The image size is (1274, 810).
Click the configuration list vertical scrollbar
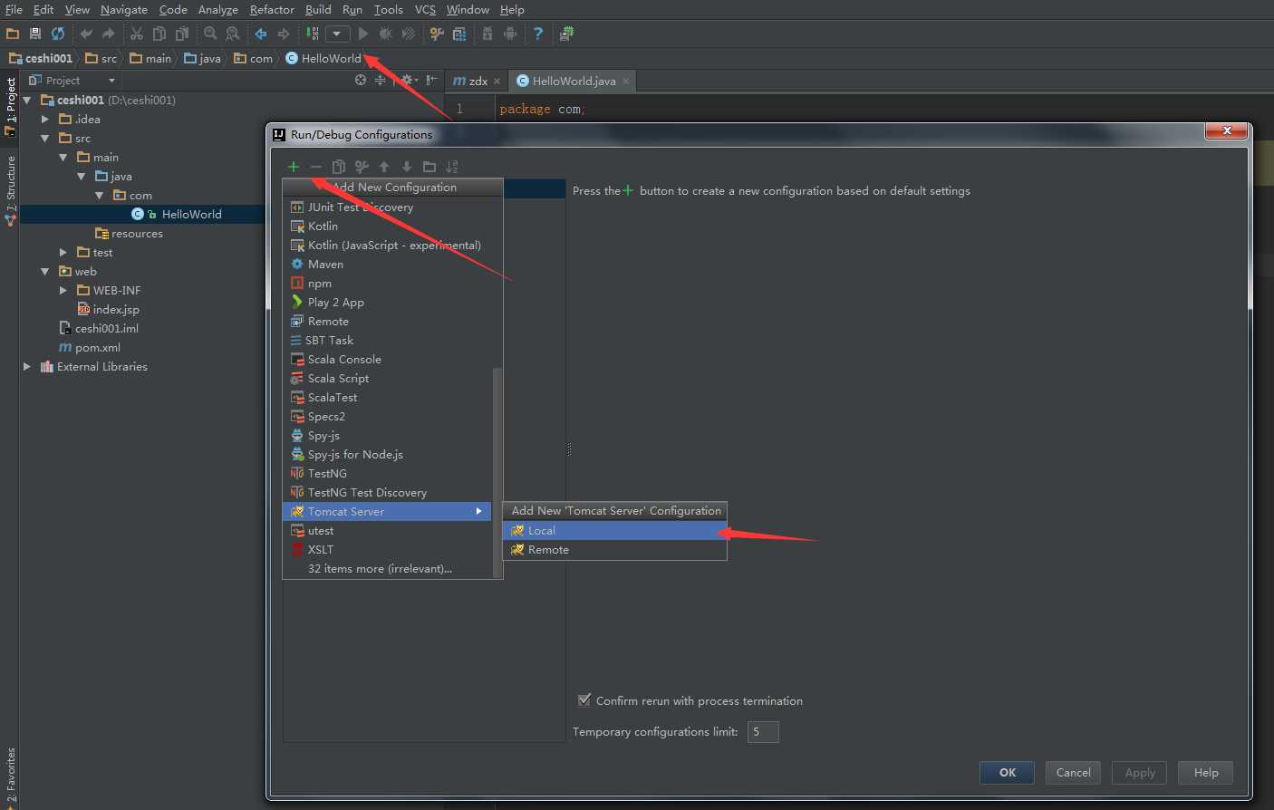click(497, 471)
